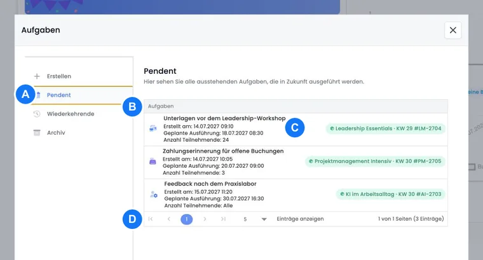Click Geplante Ausführung: 30.07.2027 16:30

click(x=214, y=199)
